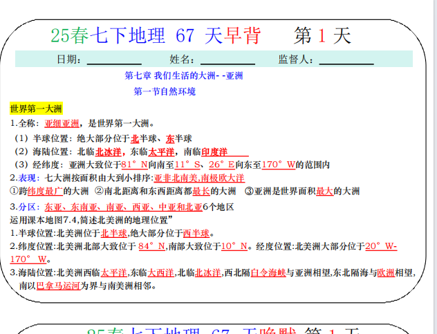
Task: Click the underlined answer 白令海峡
Action: (268, 272)
